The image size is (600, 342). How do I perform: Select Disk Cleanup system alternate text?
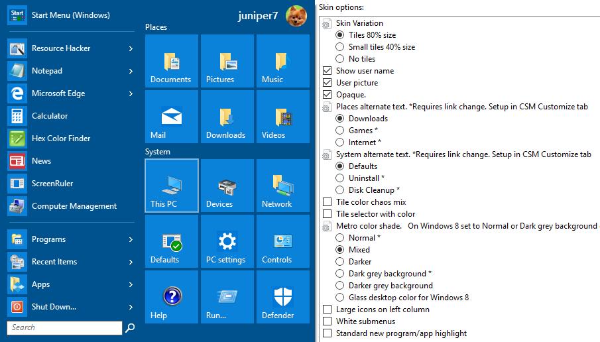coord(340,190)
